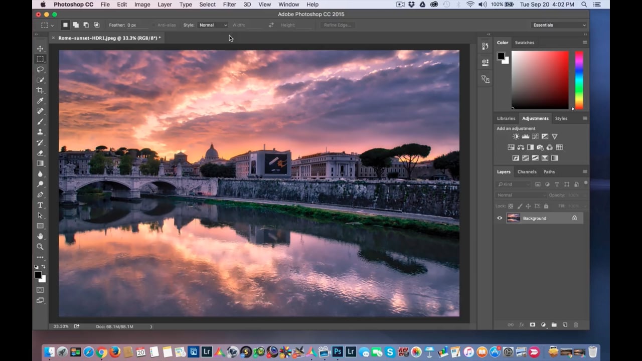
Task: Select the Brush tool
Action: tap(40, 122)
